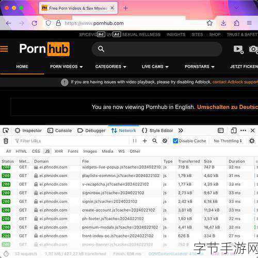Select the Network devtools tab
This screenshot has height=258, width=258.
pyautogui.click(x=123, y=131)
